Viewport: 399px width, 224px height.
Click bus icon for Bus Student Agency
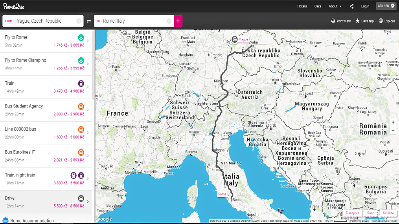coord(81,106)
